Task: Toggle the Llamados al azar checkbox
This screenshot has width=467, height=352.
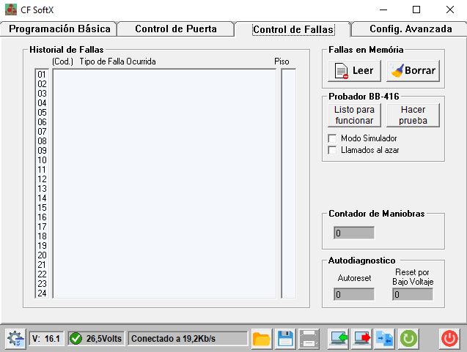Action: pos(333,150)
